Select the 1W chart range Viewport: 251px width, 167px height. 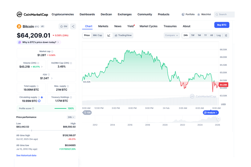click(193, 35)
